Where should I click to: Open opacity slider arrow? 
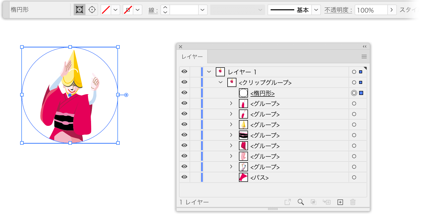(392, 10)
